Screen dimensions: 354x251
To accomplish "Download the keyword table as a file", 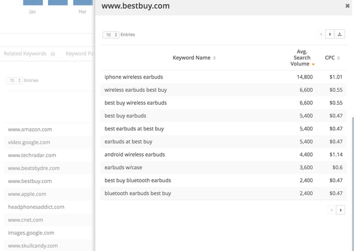I will click(340, 34).
